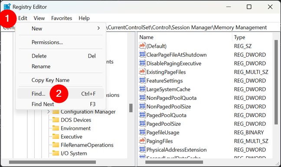Select the FeatureSettings value name
281x167 pixels.
pyautogui.click(x=164, y=81)
